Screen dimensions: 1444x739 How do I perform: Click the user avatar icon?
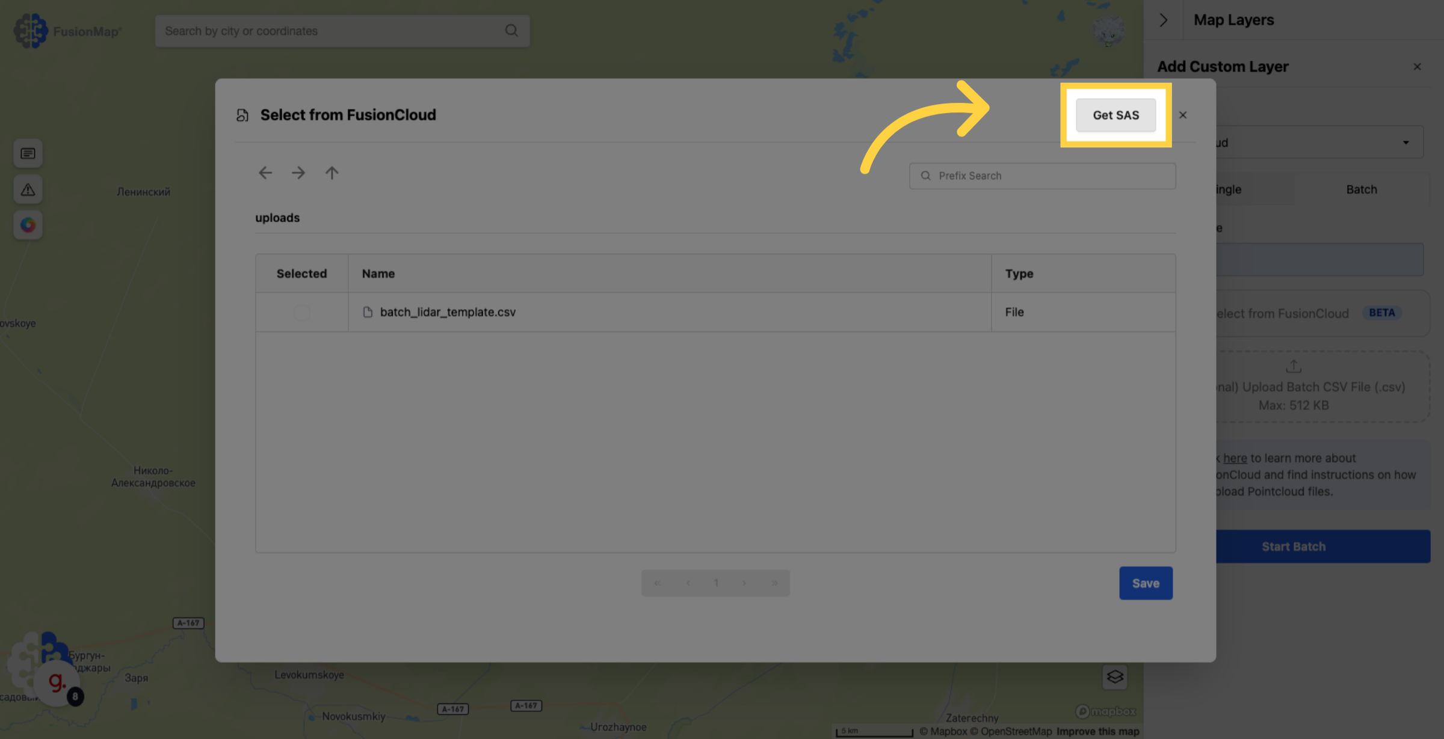1108,30
